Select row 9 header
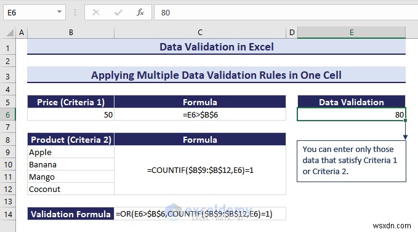418x232 pixels. click(x=8, y=152)
